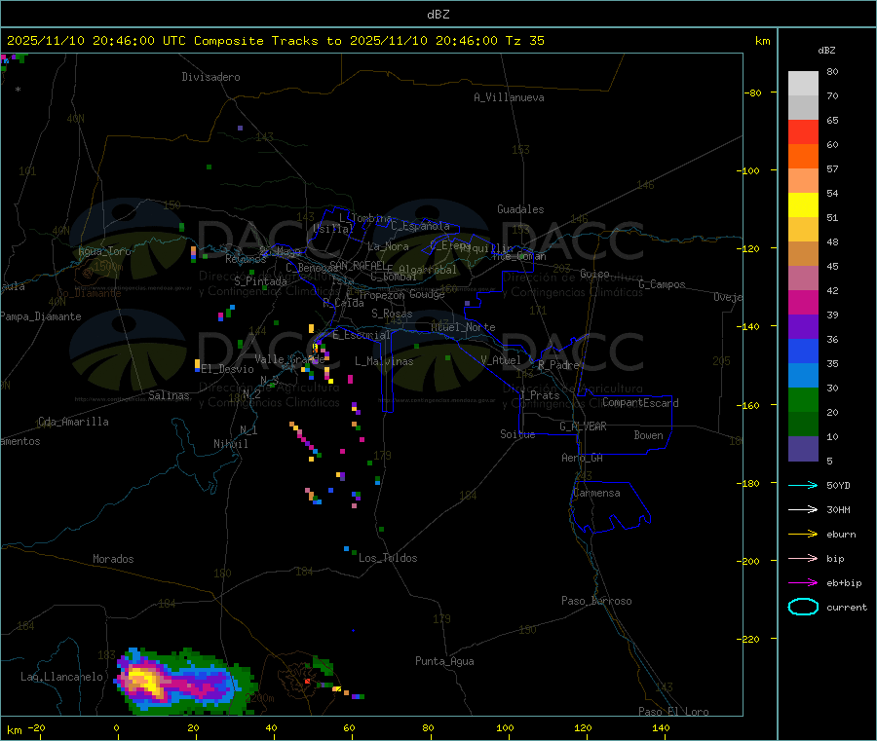
Task: Click the 100 km horizontal axis label
Action: [505, 727]
